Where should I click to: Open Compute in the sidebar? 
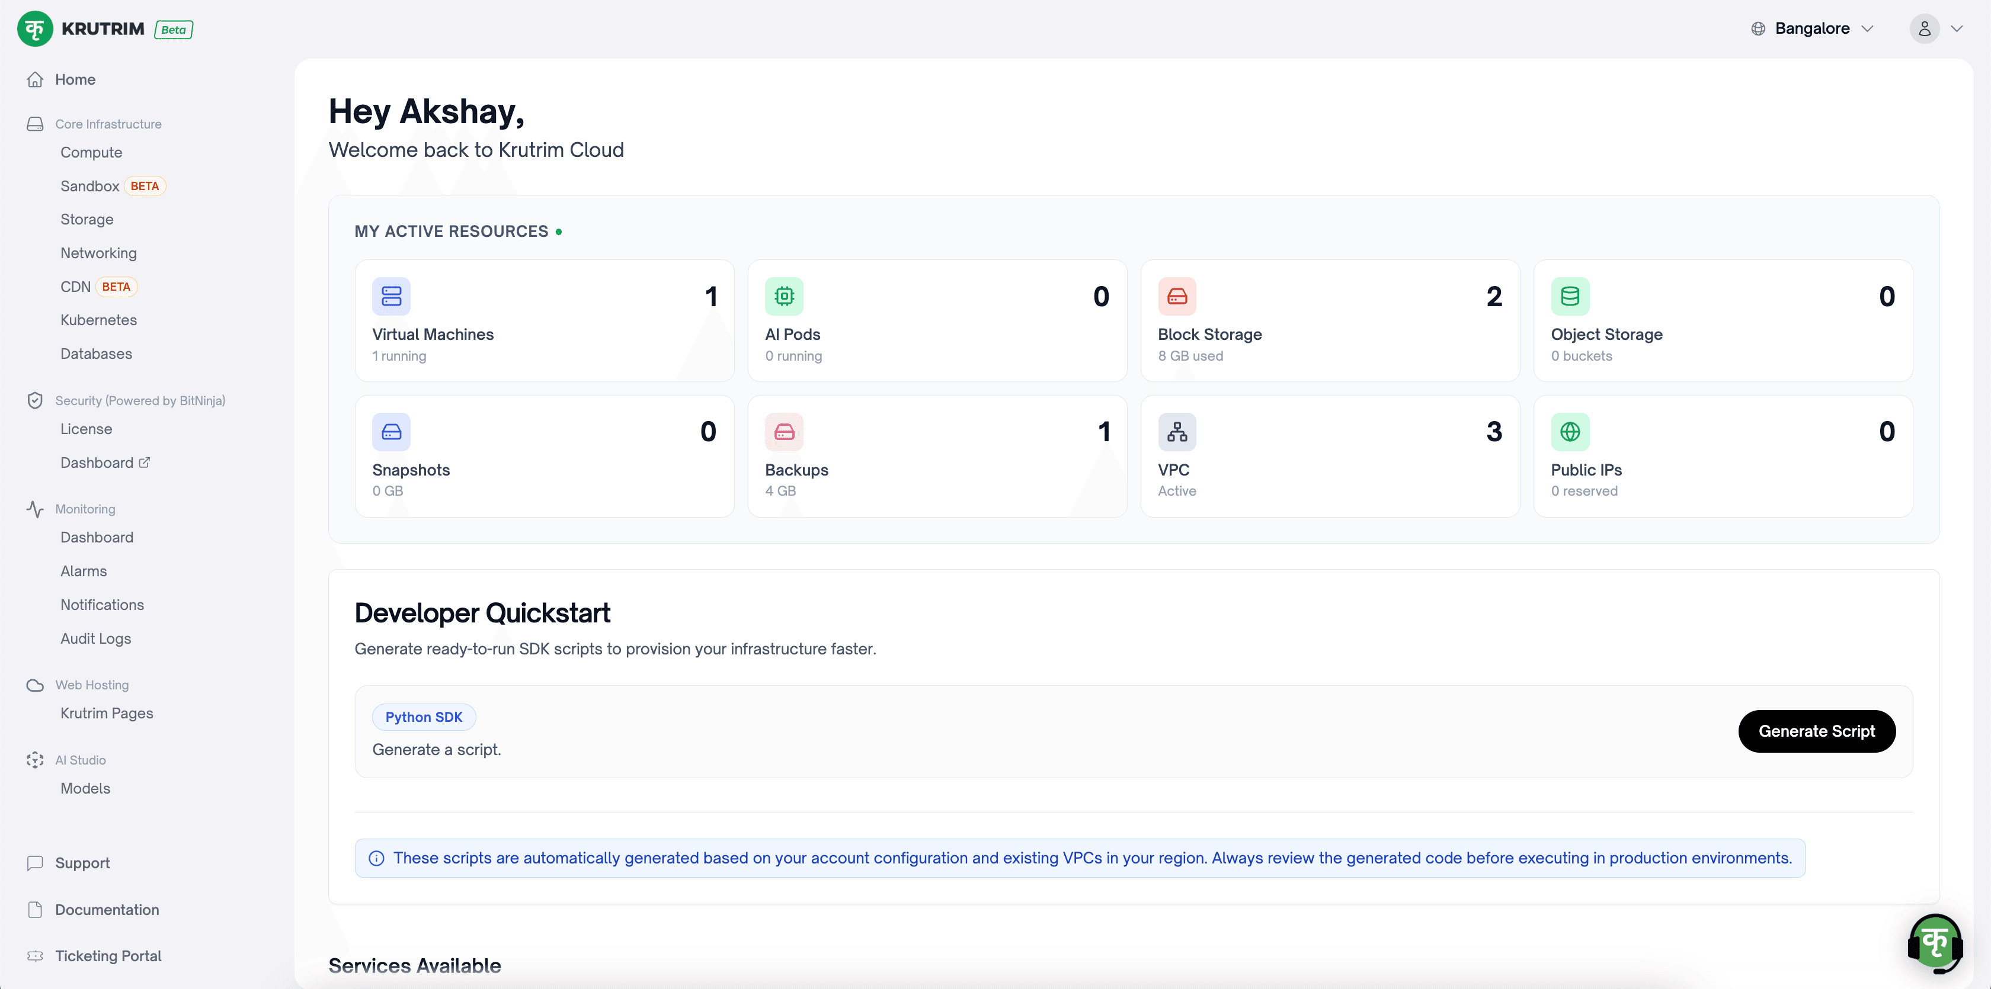click(x=91, y=152)
